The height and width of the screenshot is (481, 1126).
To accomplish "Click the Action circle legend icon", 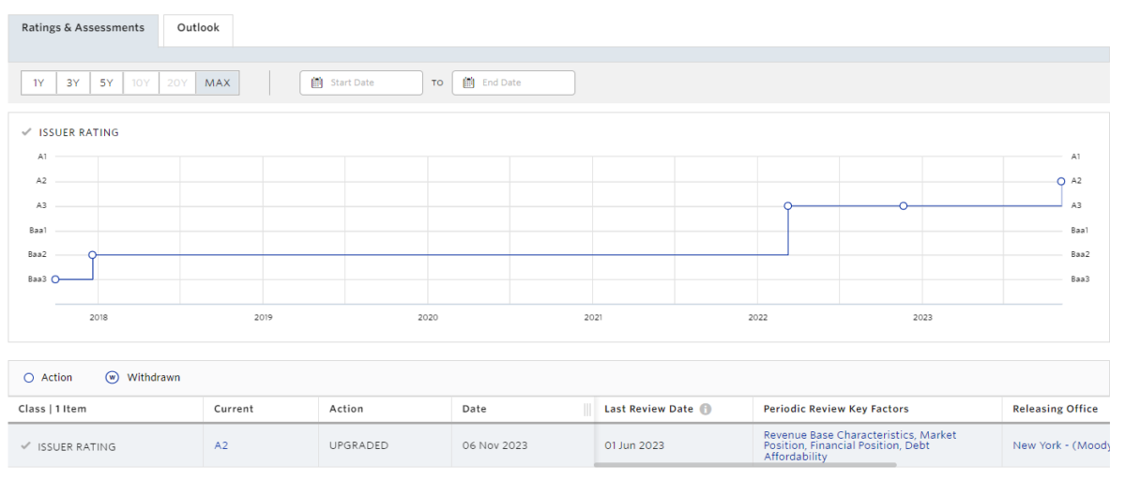I will 29,378.
